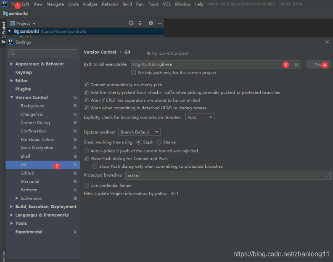This screenshot has height=262, width=333.
Task: Click the search magnifier icon in Settings
Action: click(x=13, y=53)
